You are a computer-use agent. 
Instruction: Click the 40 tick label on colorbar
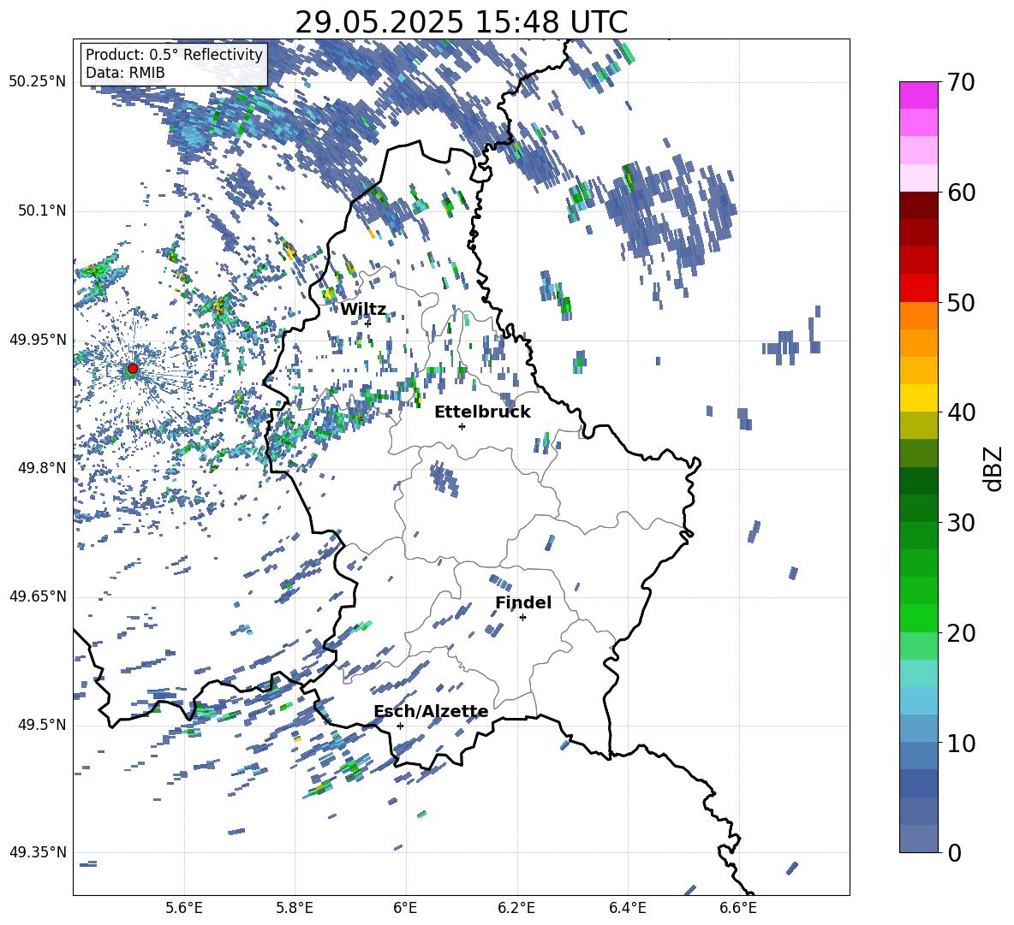961,412
